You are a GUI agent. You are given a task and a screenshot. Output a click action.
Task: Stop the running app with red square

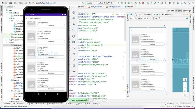[143, 3]
